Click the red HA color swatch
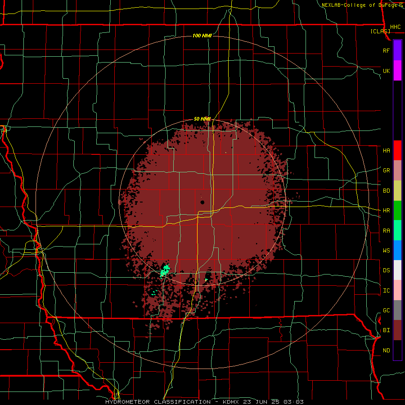405x405 pixels. [x=397, y=150]
